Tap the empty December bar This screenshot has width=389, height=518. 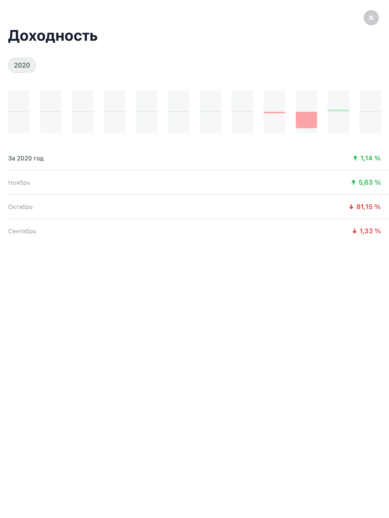tap(370, 112)
